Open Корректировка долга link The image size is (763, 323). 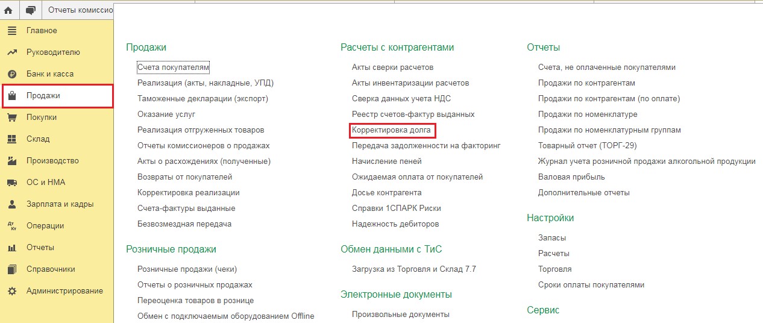click(392, 130)
